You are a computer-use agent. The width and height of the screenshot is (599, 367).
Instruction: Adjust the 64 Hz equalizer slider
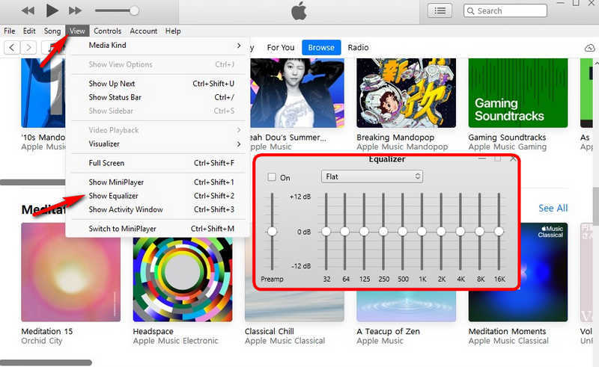point(345,231)
